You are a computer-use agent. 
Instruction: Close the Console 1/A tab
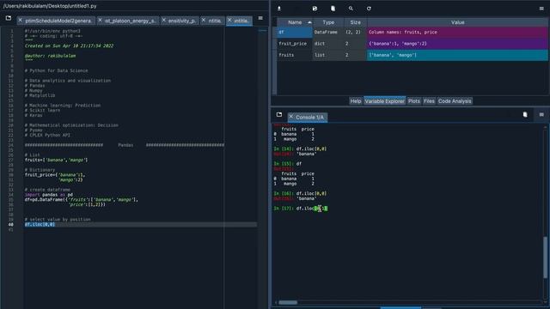coord(290,117)
